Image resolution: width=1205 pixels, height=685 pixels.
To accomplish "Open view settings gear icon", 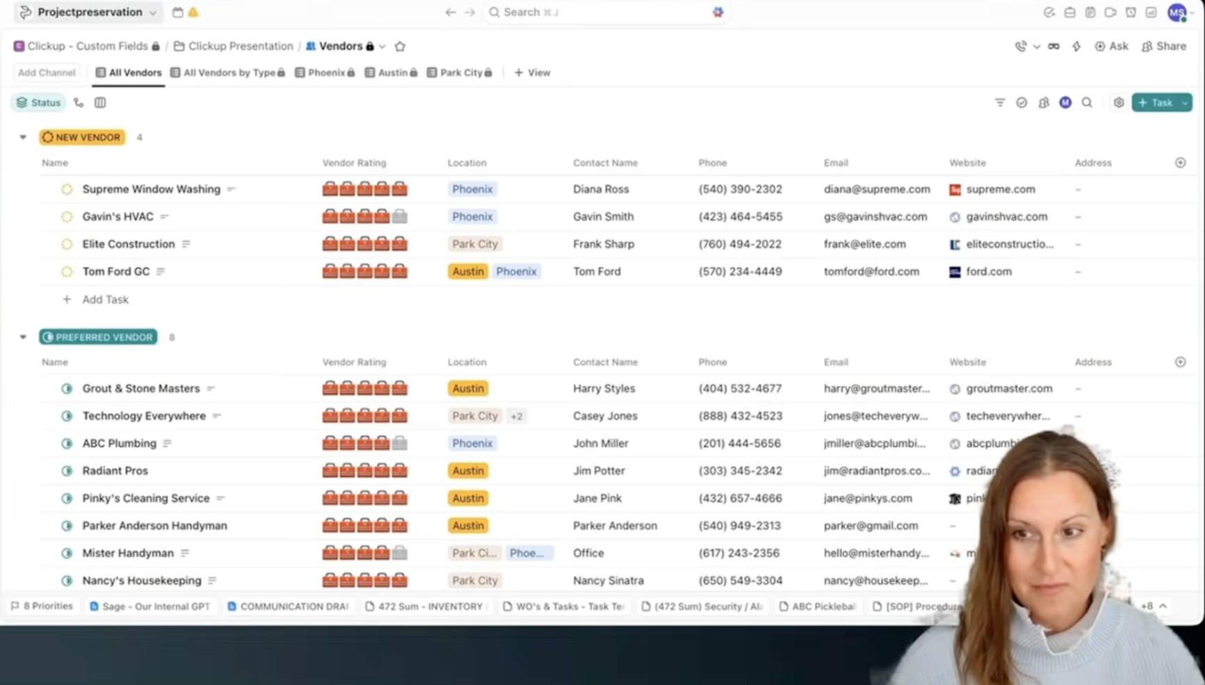I will [1118, 103].
